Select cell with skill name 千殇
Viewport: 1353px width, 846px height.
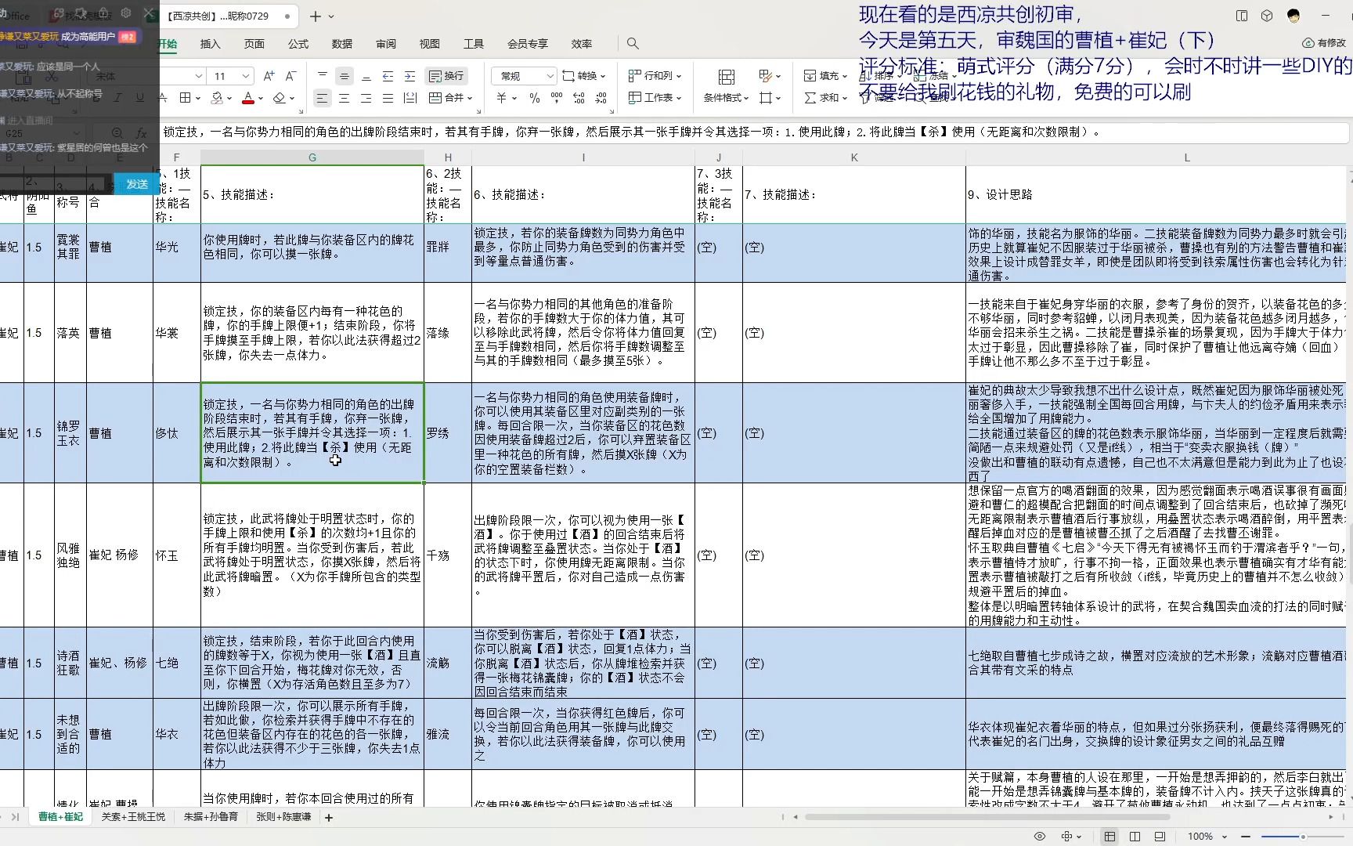[448, 555]
